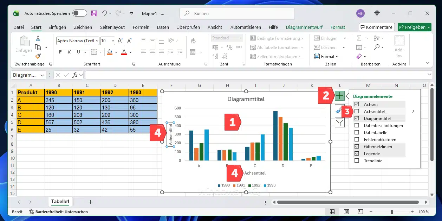The height and width of the screenshot is (221, 442).
Task: Click the green plus Diagrammelemente button
Action: (339, 95)
